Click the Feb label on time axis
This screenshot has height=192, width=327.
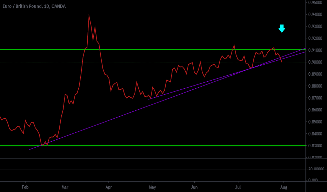(25, 187)
